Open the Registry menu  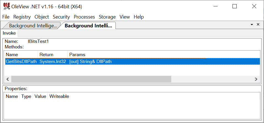(22, 17)
